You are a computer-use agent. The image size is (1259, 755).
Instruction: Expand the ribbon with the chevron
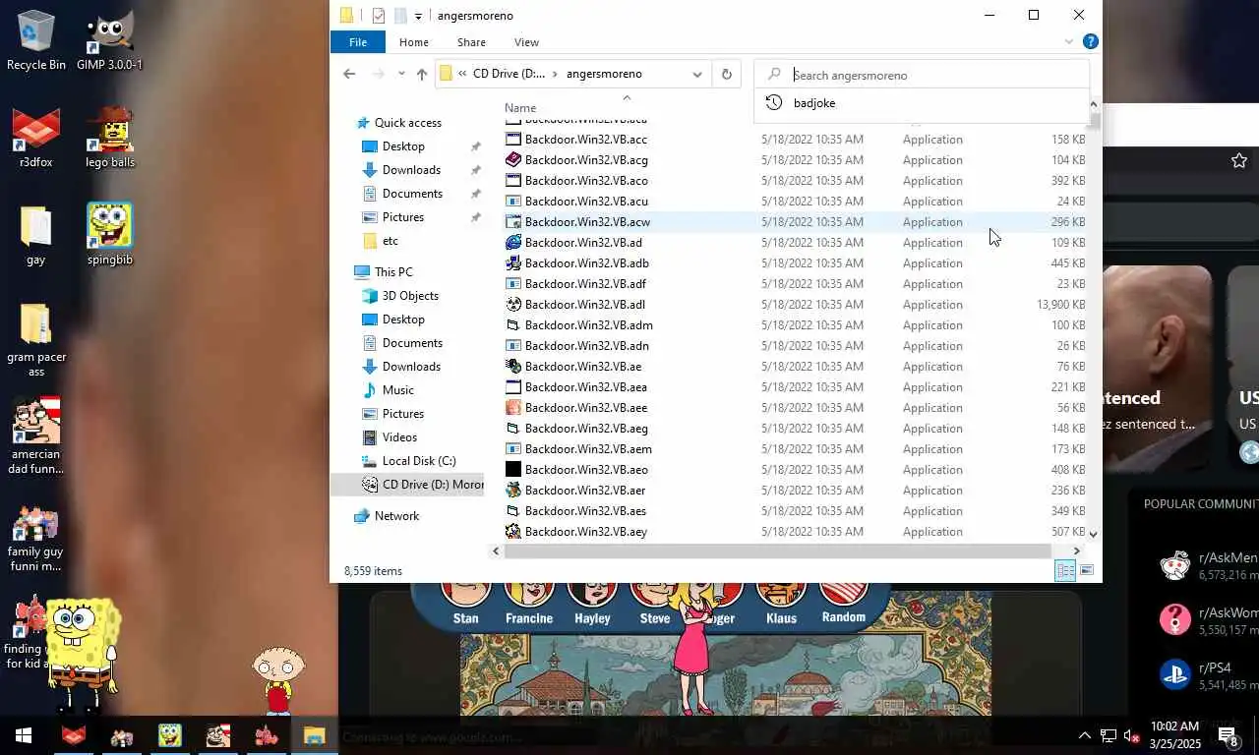point(1069,41)
